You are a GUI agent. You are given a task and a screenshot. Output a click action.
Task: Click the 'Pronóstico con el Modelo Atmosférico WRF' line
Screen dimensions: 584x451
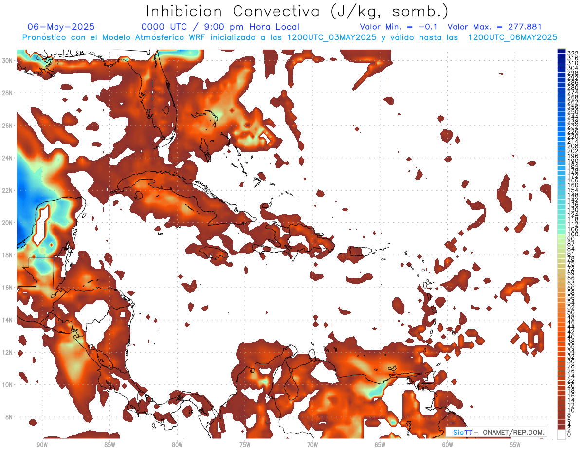(x=290, y=37)
